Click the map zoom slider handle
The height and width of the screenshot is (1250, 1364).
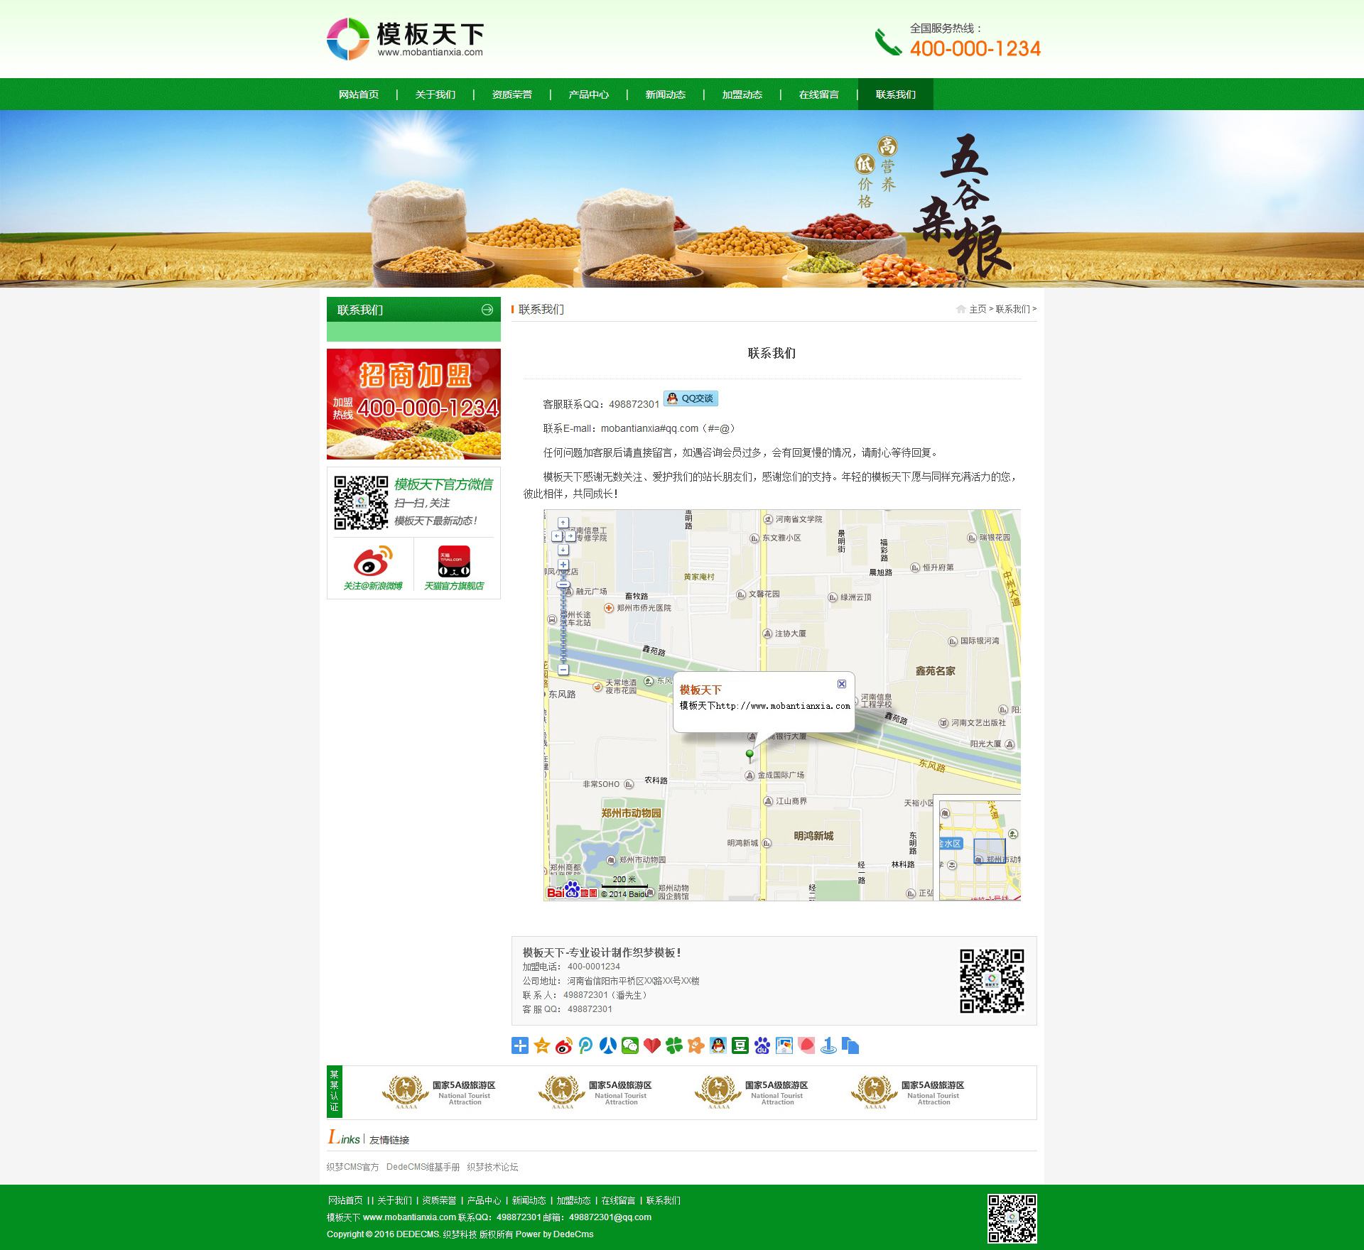click(x=564, y=585)
